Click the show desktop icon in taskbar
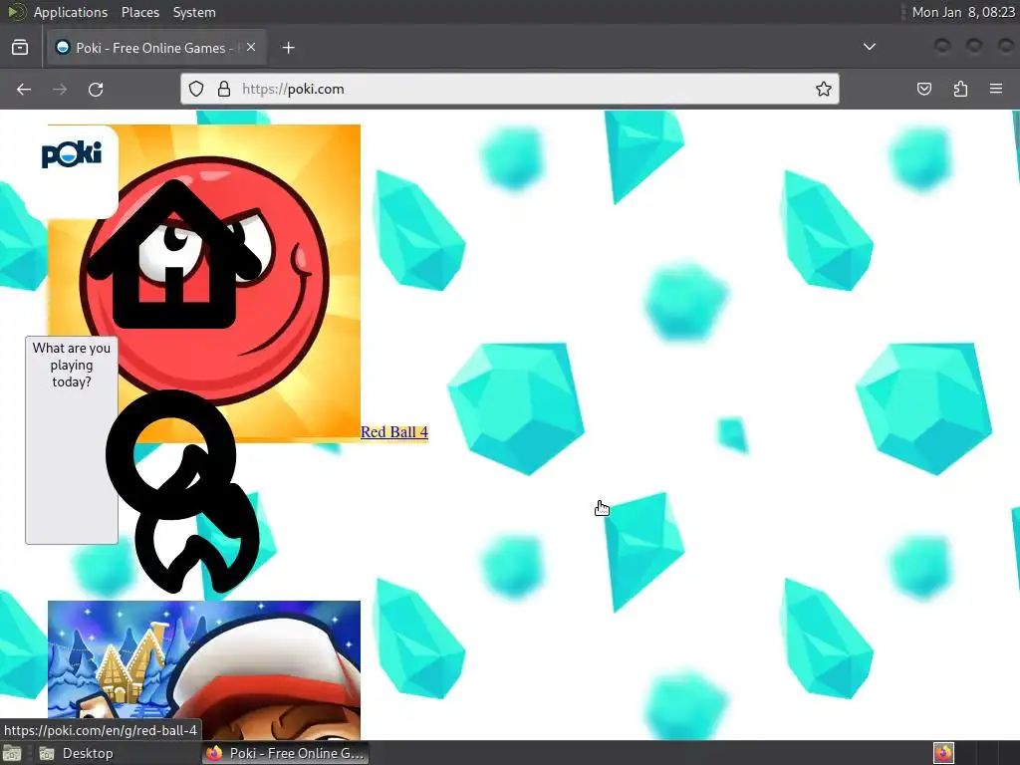Image resolution: width=1020 pixels, height=765 pixels. (12, 753)
